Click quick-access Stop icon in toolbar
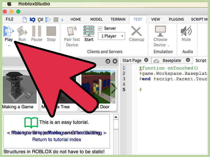The height and width of the screenshot is (157, 210). pos(56,20)
